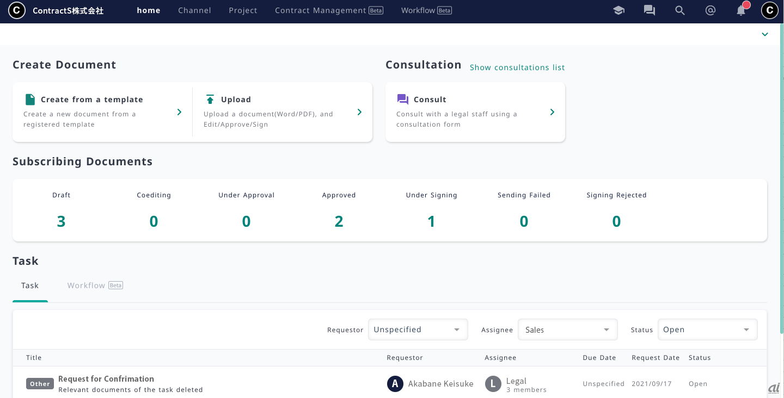Click the Consult speech bubble icon

point(402,100)
